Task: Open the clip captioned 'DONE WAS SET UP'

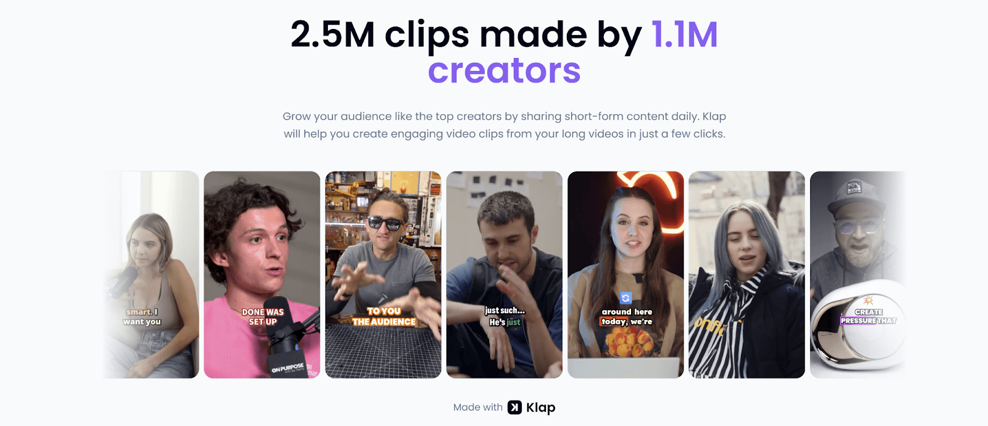Action: click(262, 275)
